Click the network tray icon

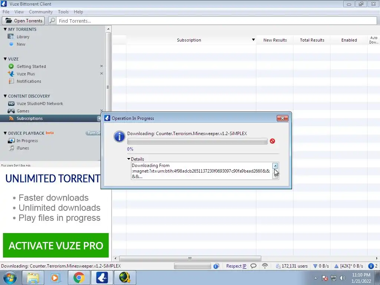(334, 278)
